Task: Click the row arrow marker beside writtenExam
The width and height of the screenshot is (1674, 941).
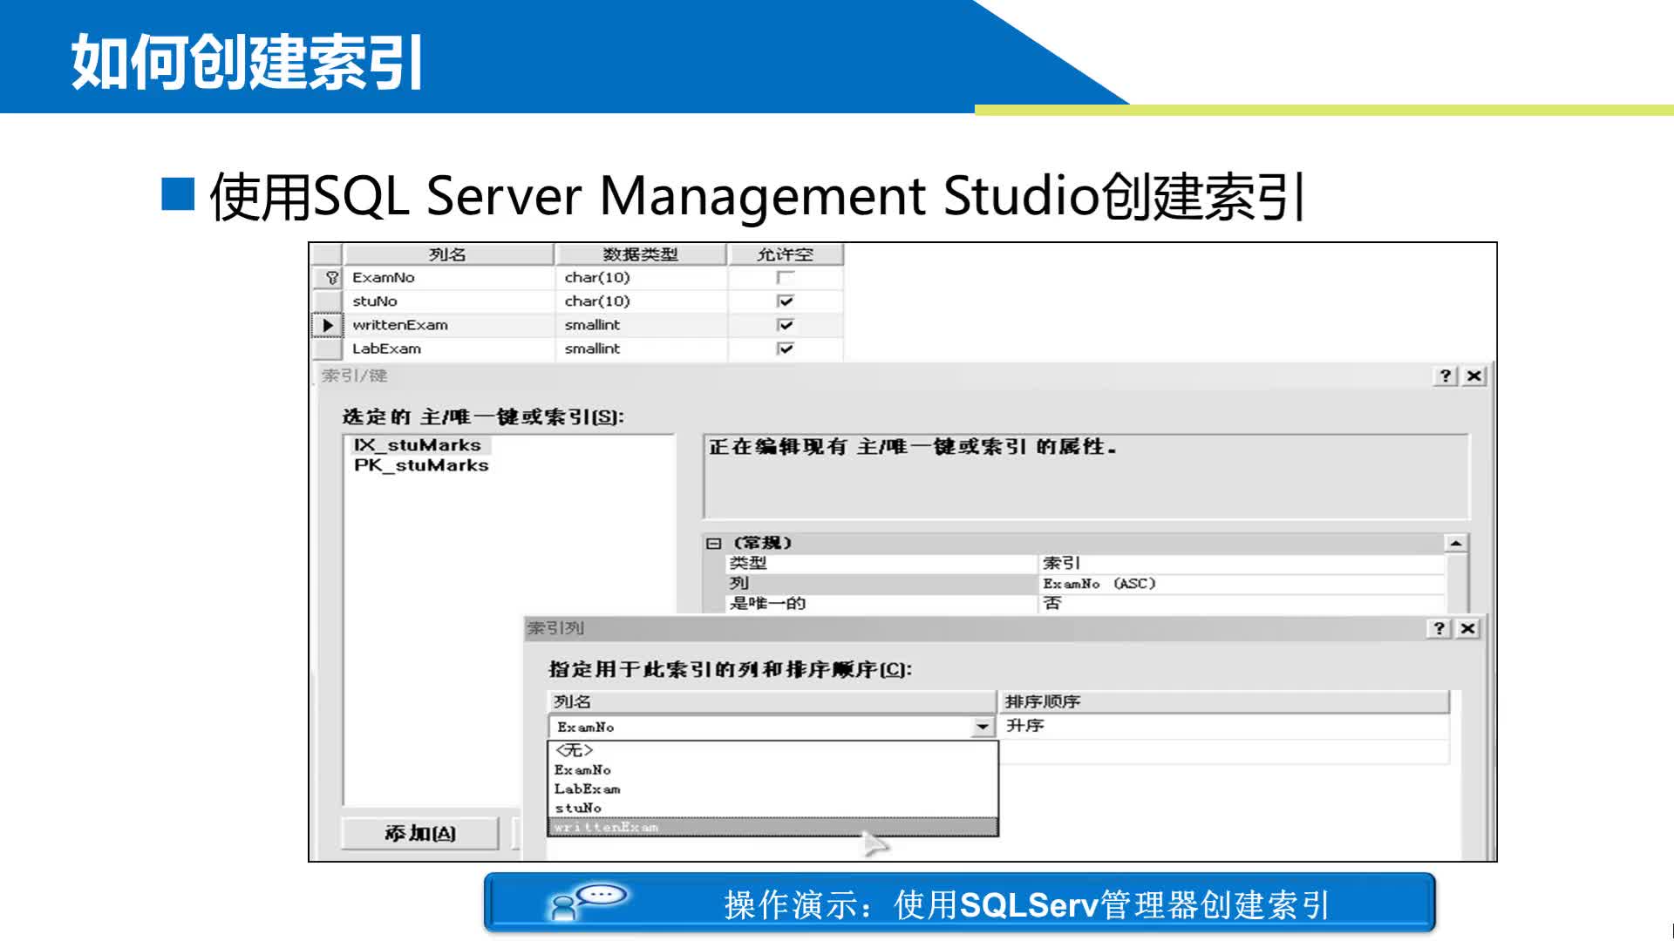Action: tap(328, 325)
